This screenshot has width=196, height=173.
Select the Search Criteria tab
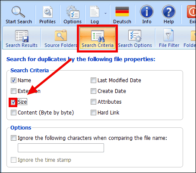(x=98, y=38)
